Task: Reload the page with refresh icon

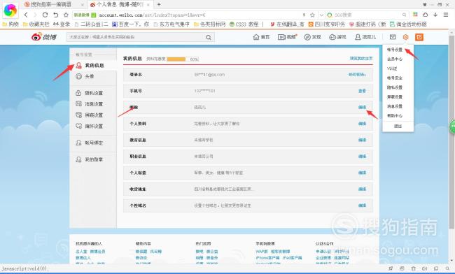Action: tap(45, 15)
